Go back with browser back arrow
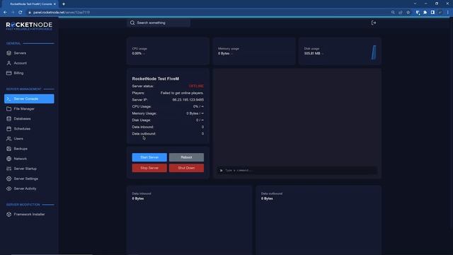This screenshot has width=453, height=255. tap(5, 13)
